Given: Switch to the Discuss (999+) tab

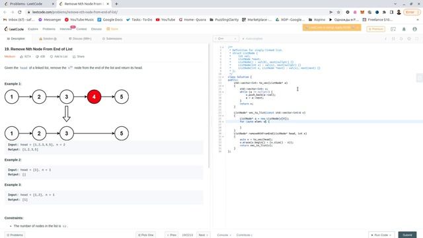Looking at the screenshot, I should (80, 39).
